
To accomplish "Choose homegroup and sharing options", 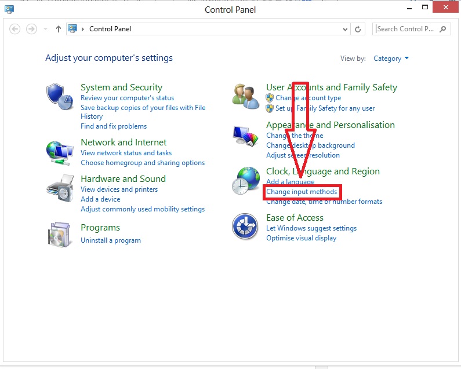I will click(143, 163).
